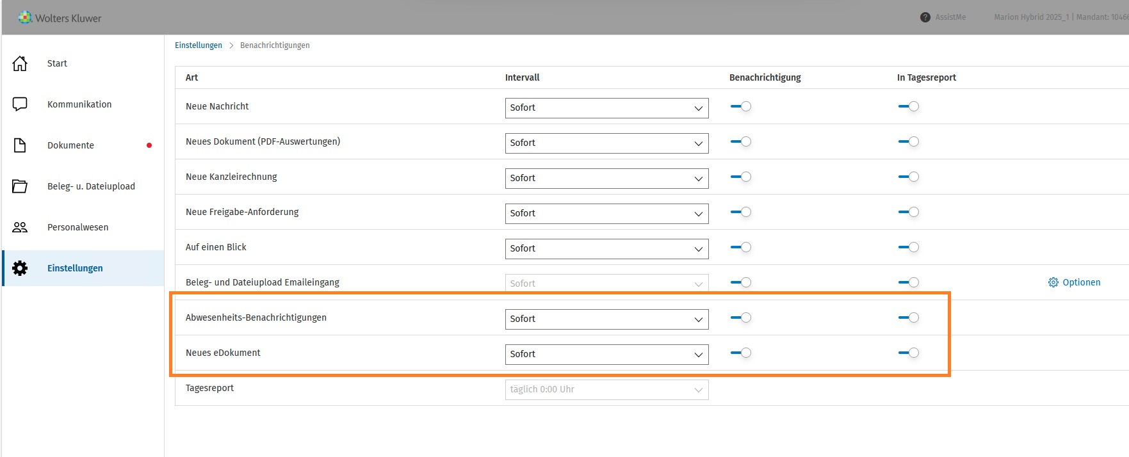Open the Optionen link

[x=1082, y=282]
